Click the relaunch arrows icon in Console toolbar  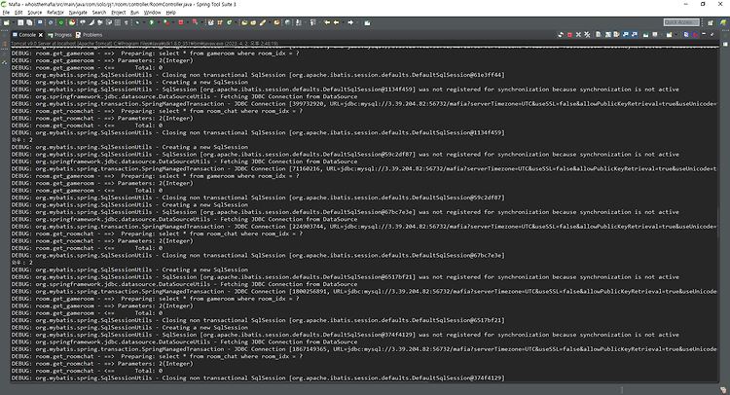tap(560, 34)
